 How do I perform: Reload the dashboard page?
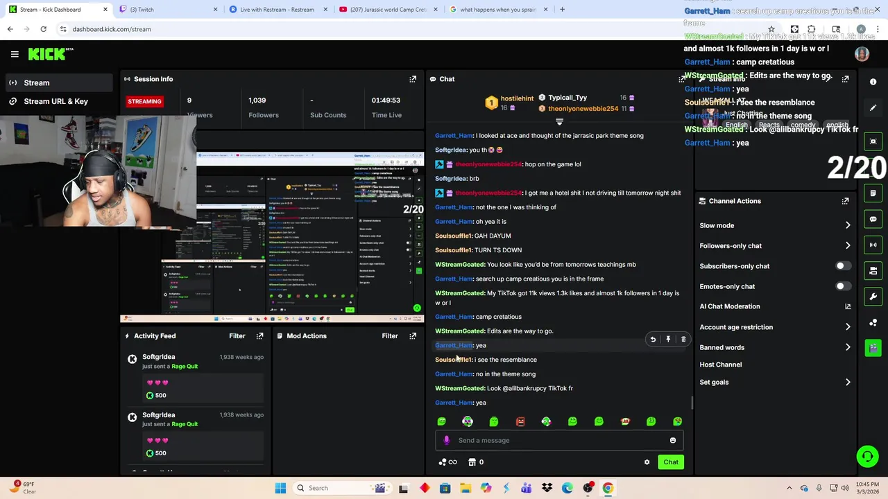tap(43, 29)
